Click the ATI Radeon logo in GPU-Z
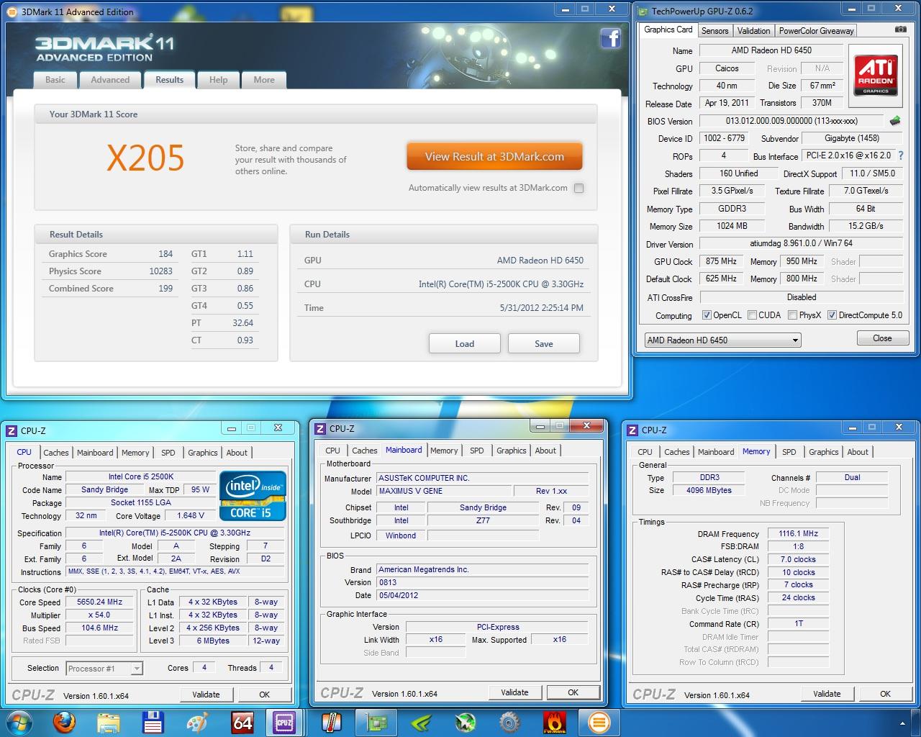The height and width of the screenshot is (737, 921). (876, 75)
